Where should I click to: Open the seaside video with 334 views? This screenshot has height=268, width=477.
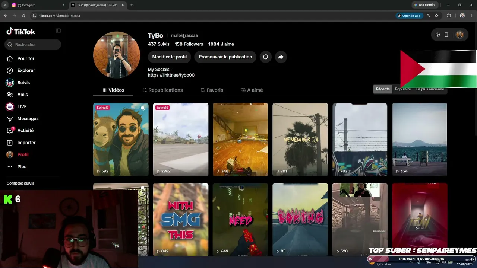pyautogui.click(x=420, y=140)
